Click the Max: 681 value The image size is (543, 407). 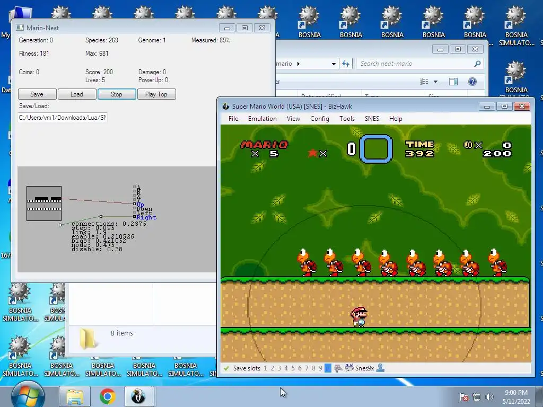point(97,54)
